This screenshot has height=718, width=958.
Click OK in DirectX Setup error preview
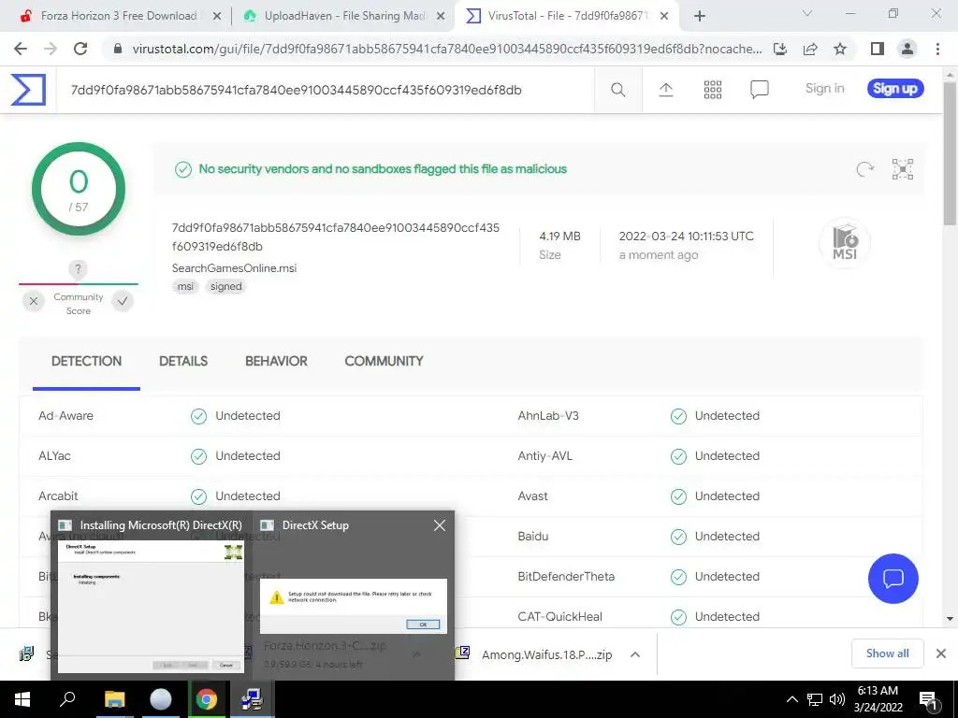[423, 624]
